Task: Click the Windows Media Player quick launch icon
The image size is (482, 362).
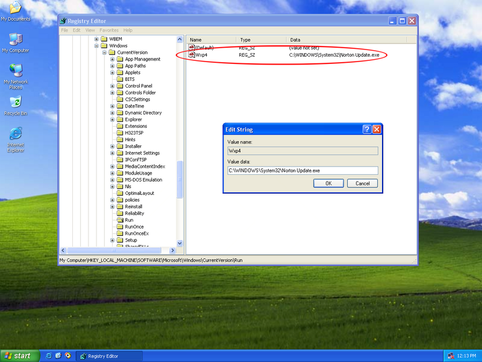Action: pyautogui.click(x=67, y=356)
